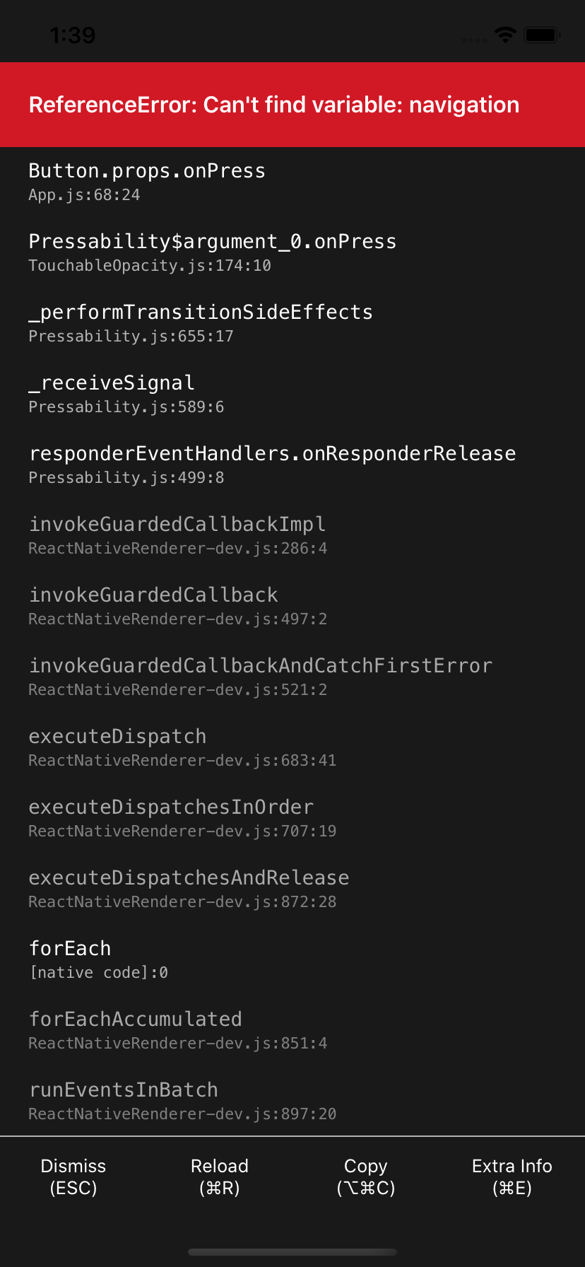Open Extra Info for the error
Screen dimensions: 585x1267
point(512,1176)
